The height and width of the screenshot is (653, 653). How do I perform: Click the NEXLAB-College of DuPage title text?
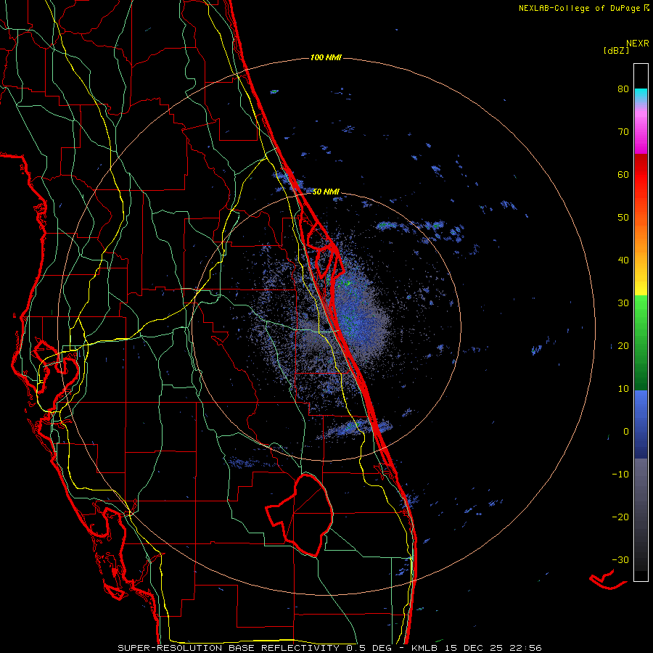580,8
